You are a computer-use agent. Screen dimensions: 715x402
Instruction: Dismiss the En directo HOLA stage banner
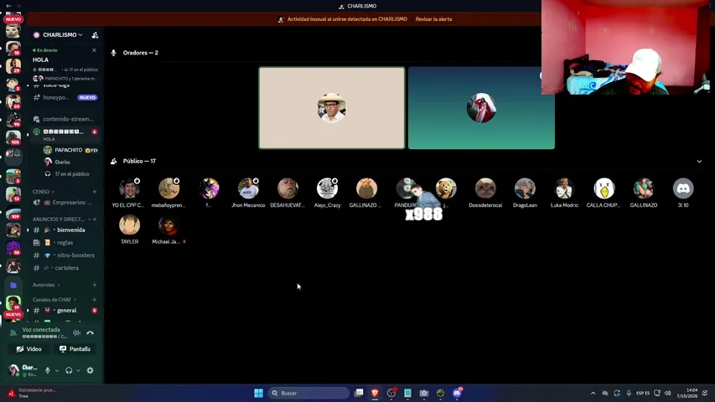[x=95, y=50]
